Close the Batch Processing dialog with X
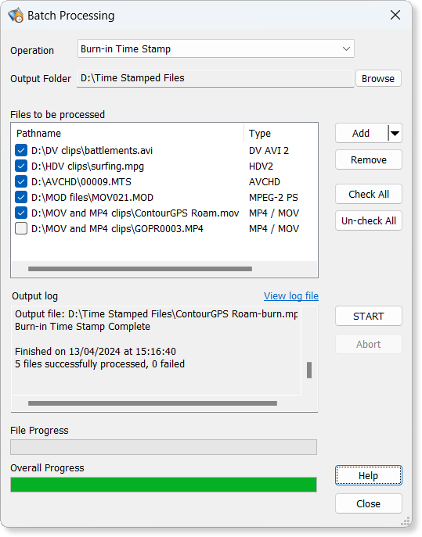The image size is (422, 537). coord(395,15)
